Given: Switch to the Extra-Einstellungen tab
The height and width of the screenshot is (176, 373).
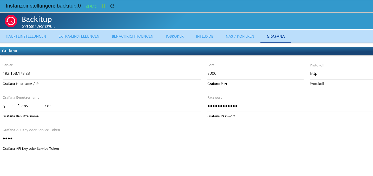Looking at the screenshot, I should point(79,36).
